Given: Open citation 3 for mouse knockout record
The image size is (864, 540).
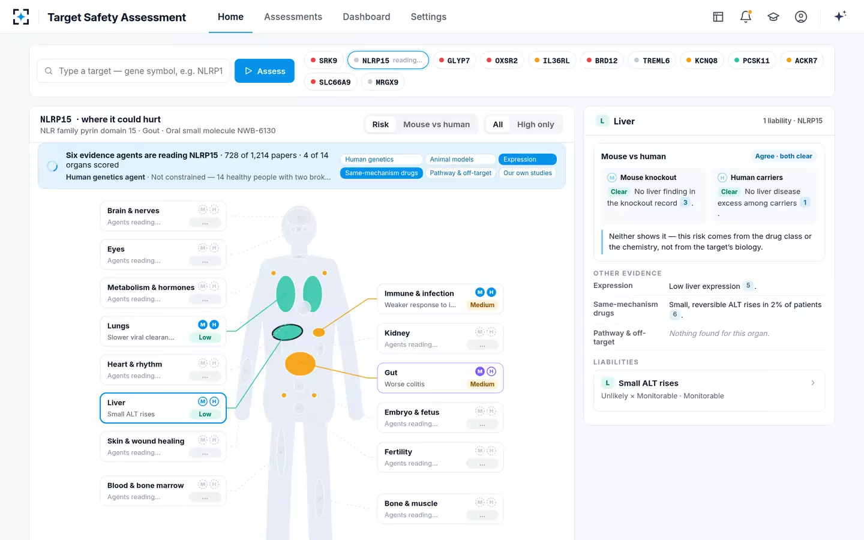Looking at the screenshot, I should click(685, 203).
